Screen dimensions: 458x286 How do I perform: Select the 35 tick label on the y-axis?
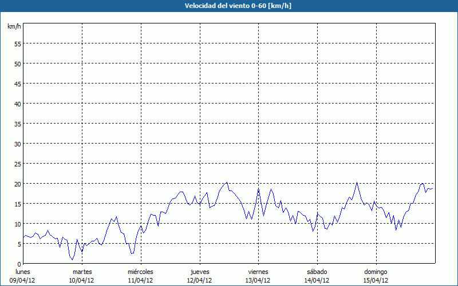17,124
